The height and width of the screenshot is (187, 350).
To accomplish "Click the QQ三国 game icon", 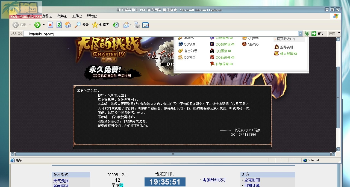I will 180,57.
